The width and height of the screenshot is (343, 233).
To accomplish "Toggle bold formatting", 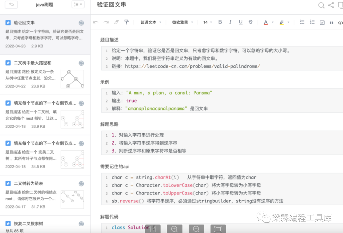I will 220,22.
